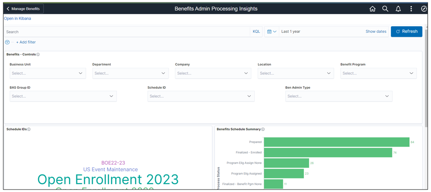Open the filter options icon
Image resolution: width=431 pixels, height=192 pixels.
[7, 42]
